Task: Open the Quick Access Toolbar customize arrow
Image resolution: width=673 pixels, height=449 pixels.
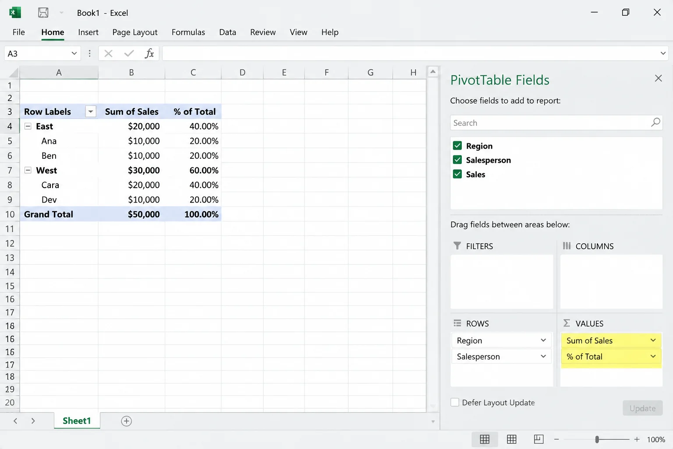Action: pos(61,13)
